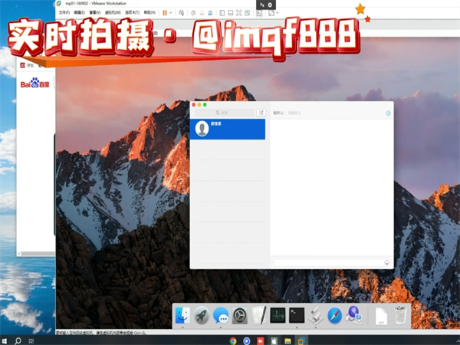Click the add recipient plus button

tap(388, 113)
